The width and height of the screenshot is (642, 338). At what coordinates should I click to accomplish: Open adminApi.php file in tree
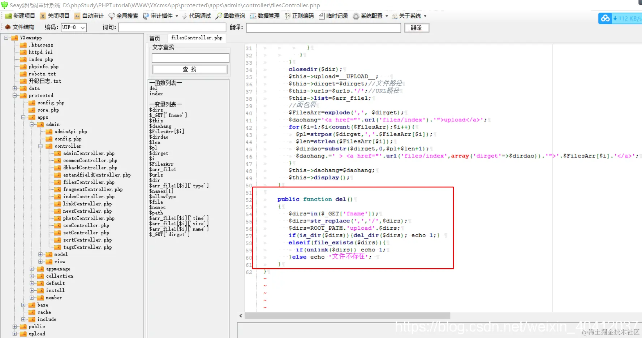pos(71,131)
